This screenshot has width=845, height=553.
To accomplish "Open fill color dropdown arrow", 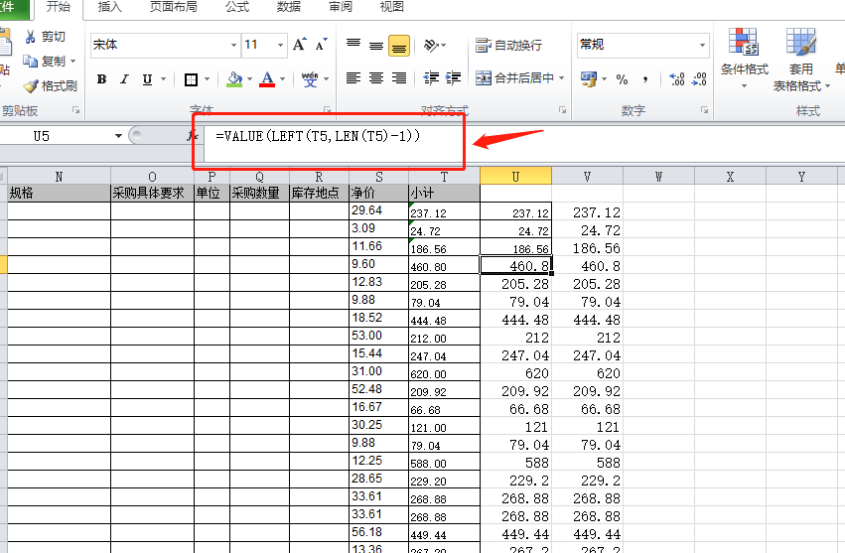I will [249, 79].
